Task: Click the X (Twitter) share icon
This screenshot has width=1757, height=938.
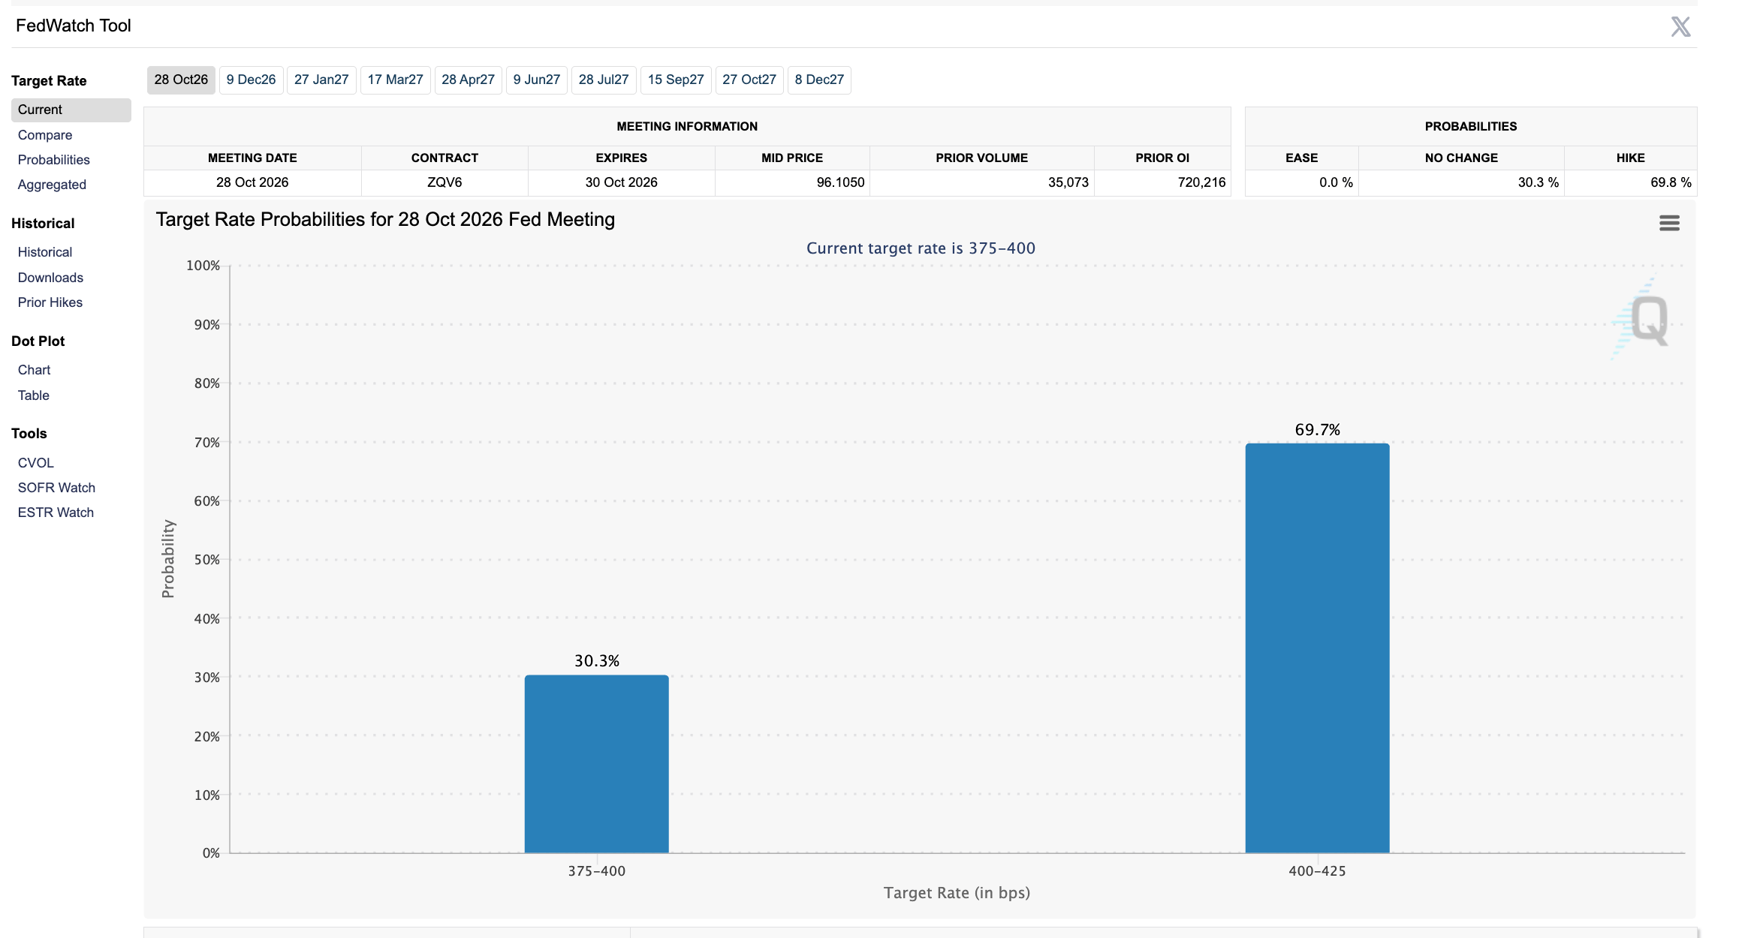Action: [x=1680, y=27]
